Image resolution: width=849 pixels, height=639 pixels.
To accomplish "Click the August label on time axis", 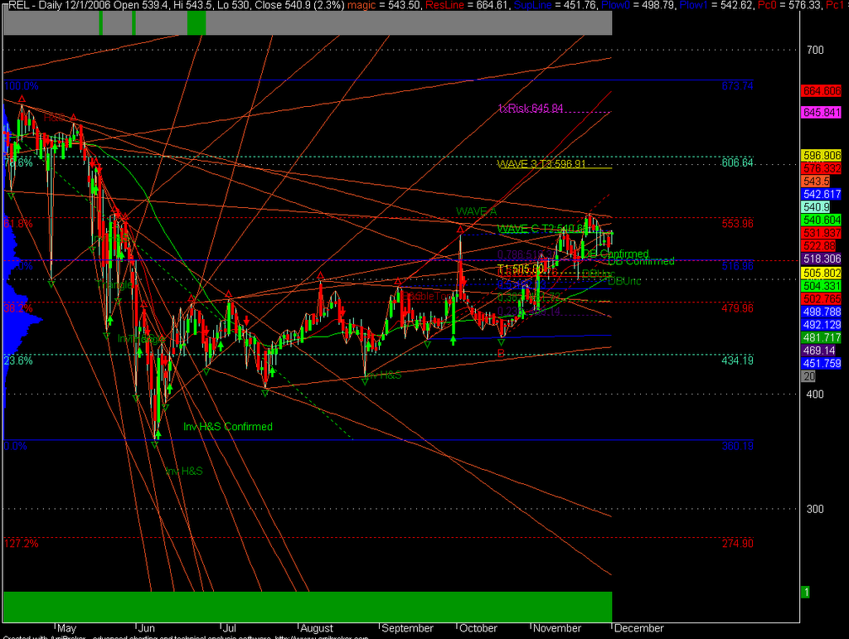I will pos(317,629).
